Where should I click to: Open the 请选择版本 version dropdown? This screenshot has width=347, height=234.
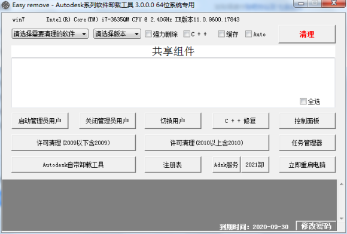point(117,34)
